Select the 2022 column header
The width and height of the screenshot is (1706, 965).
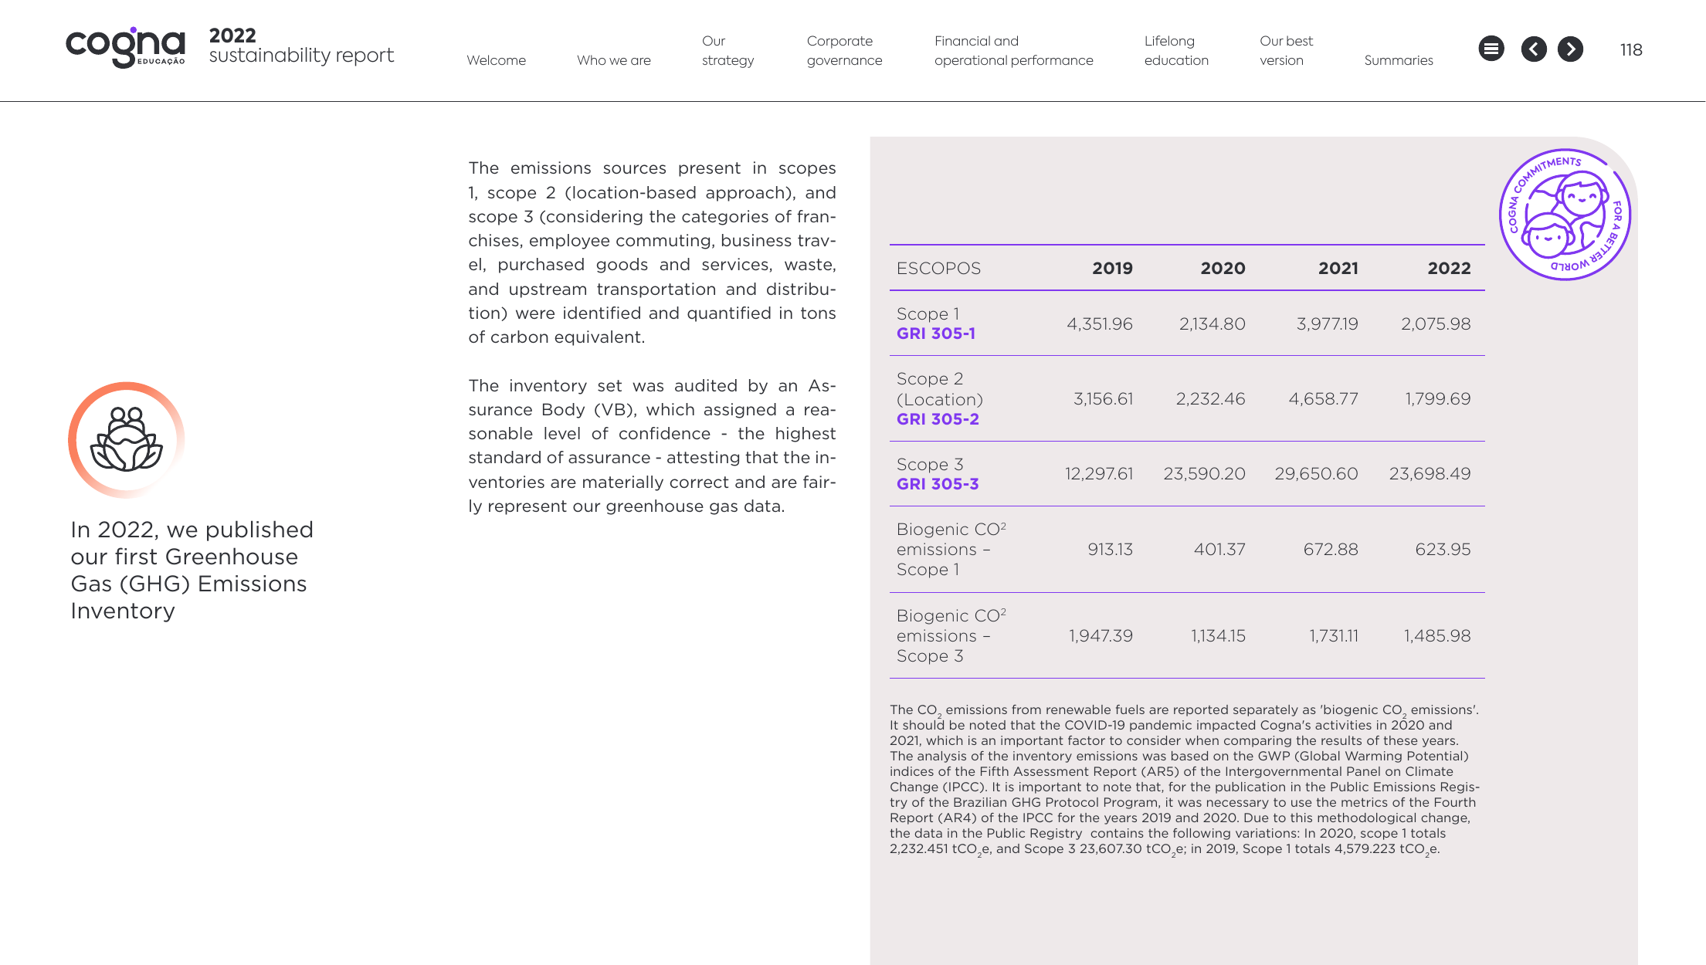[1449, 269]
